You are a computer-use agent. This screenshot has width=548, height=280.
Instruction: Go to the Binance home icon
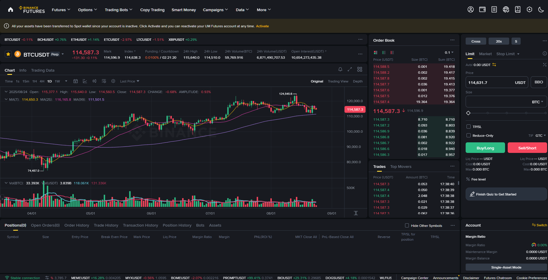[11, 10]
